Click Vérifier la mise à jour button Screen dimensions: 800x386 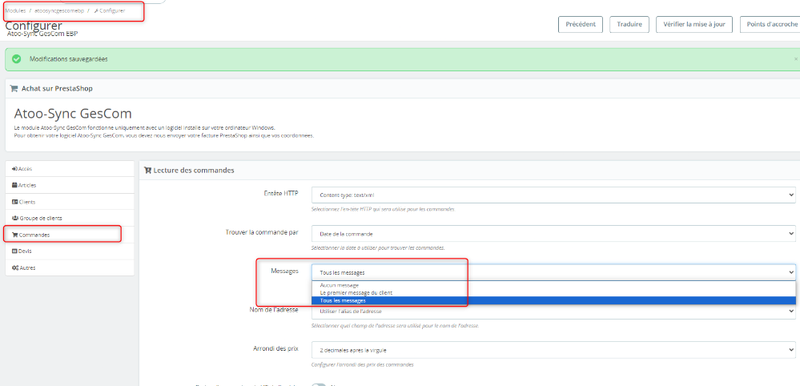tap(693, 25)
